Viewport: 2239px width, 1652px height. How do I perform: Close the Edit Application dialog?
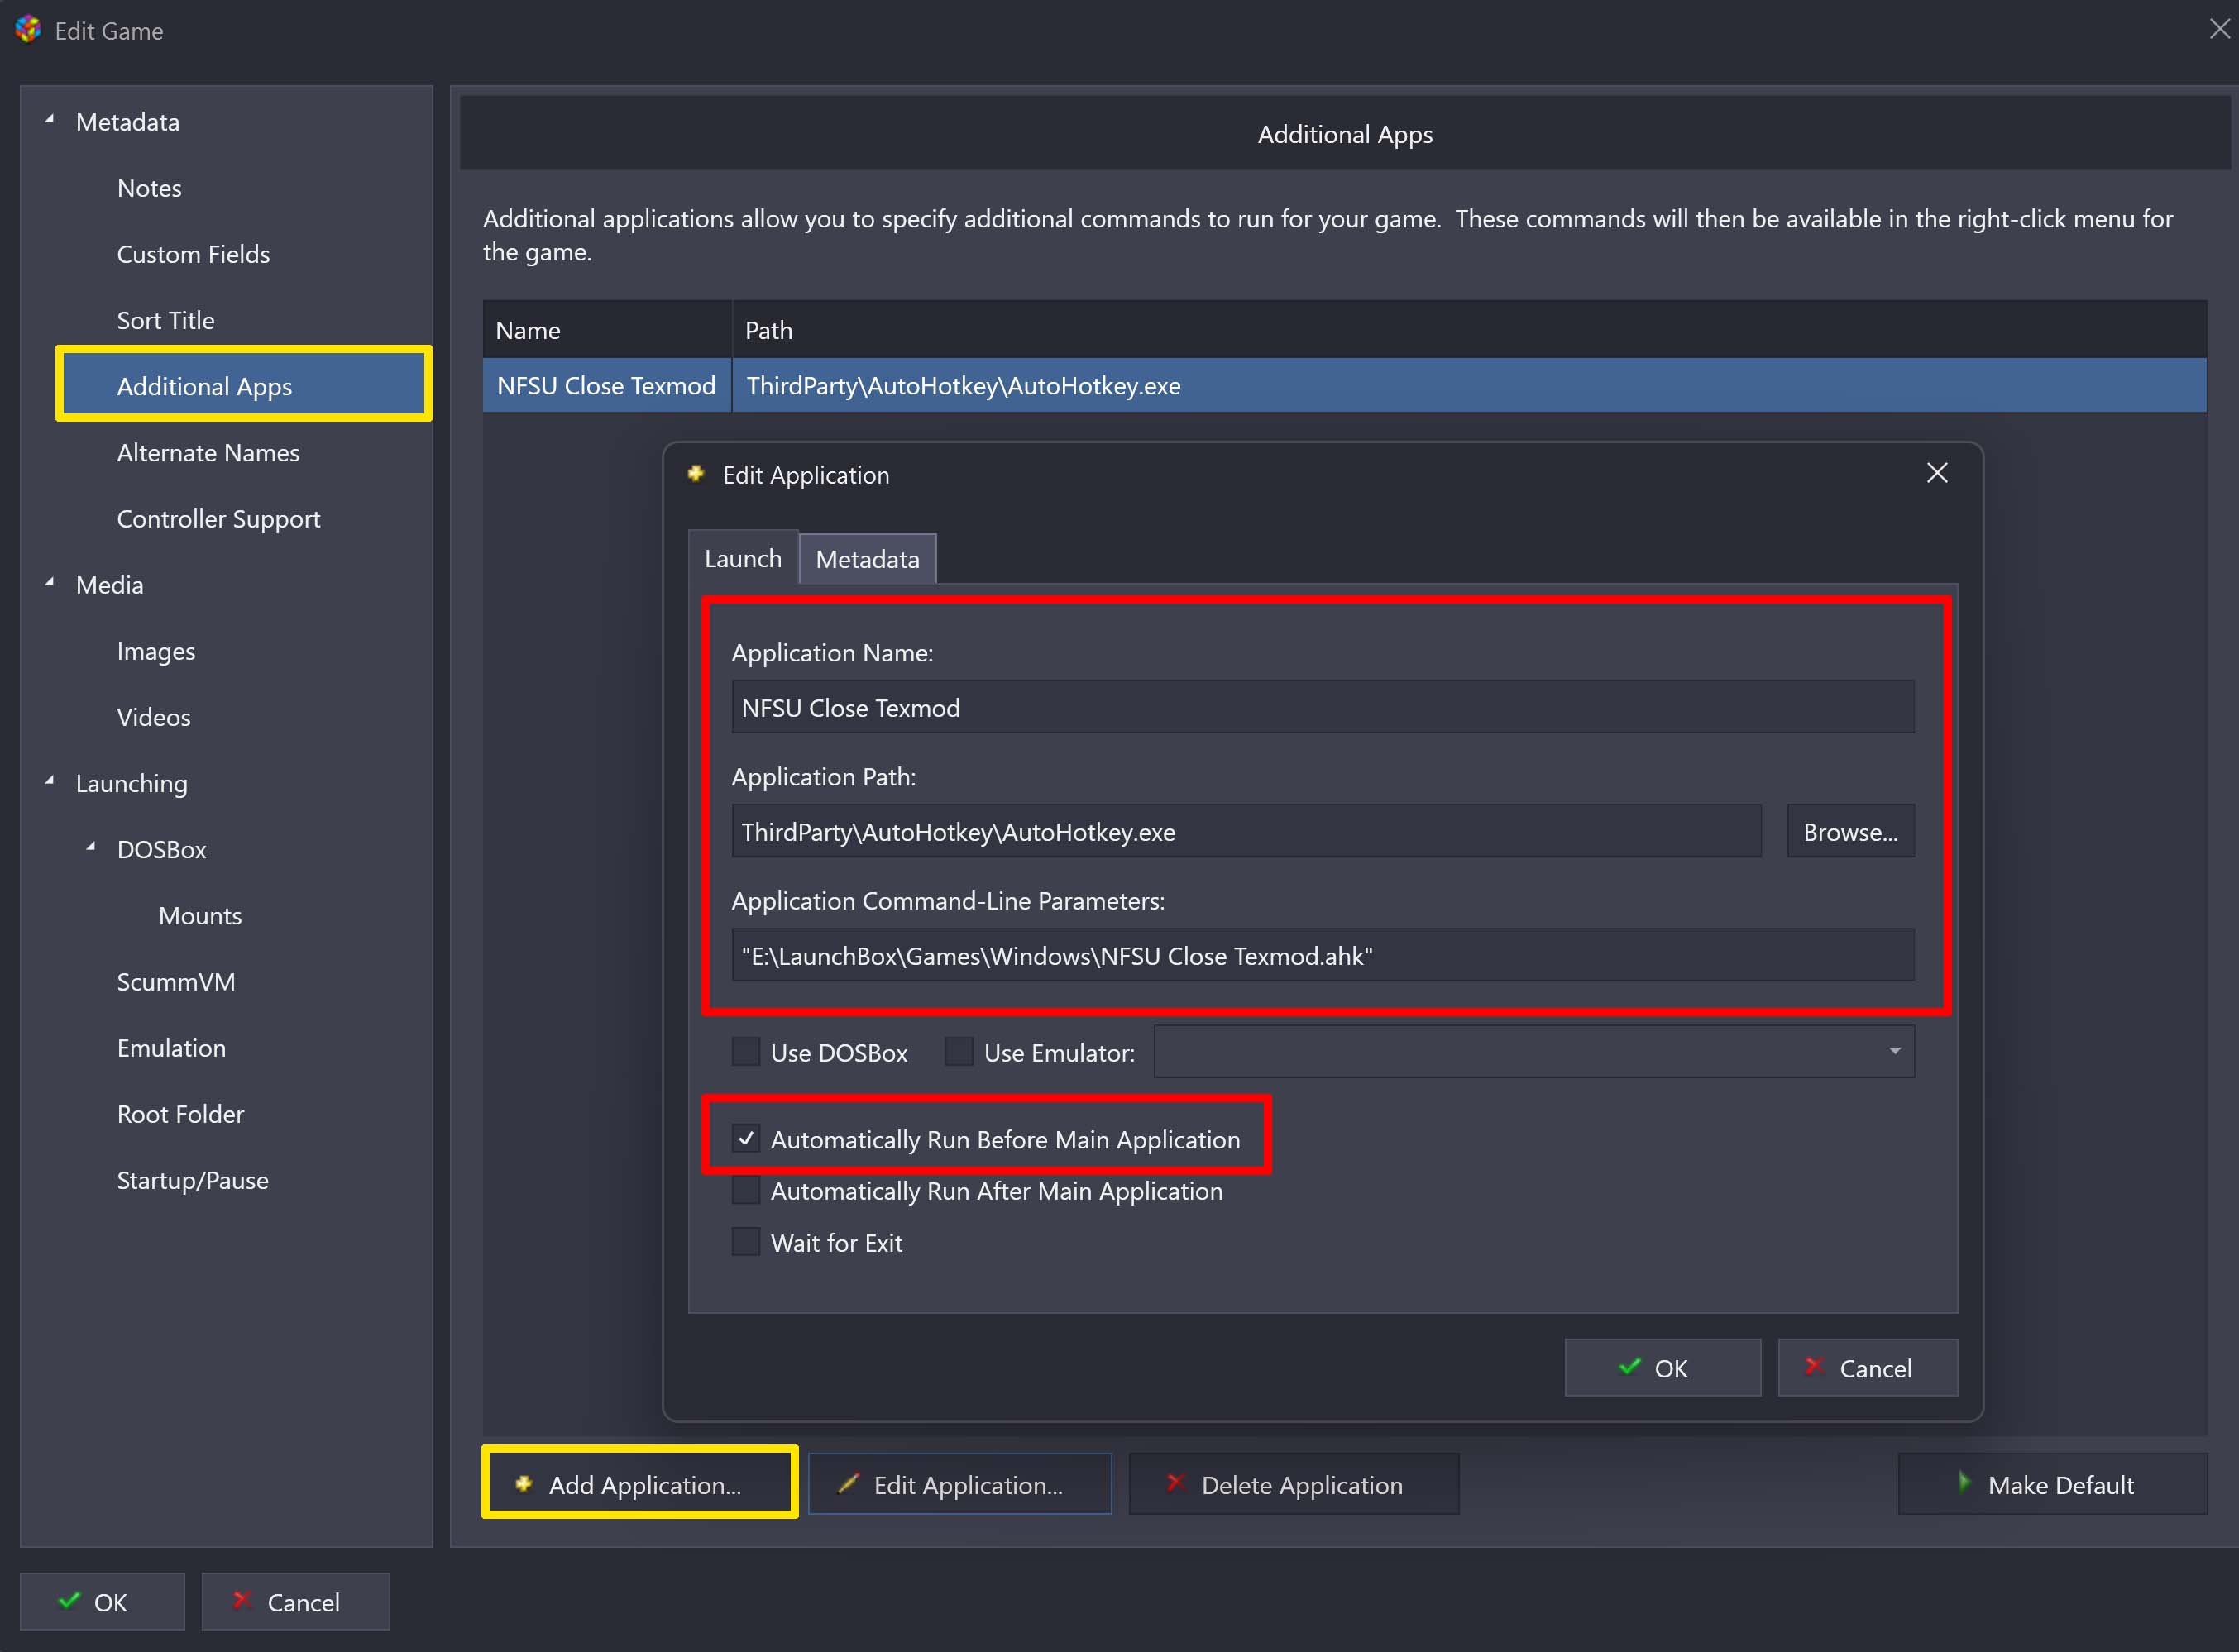point(1937,473)
